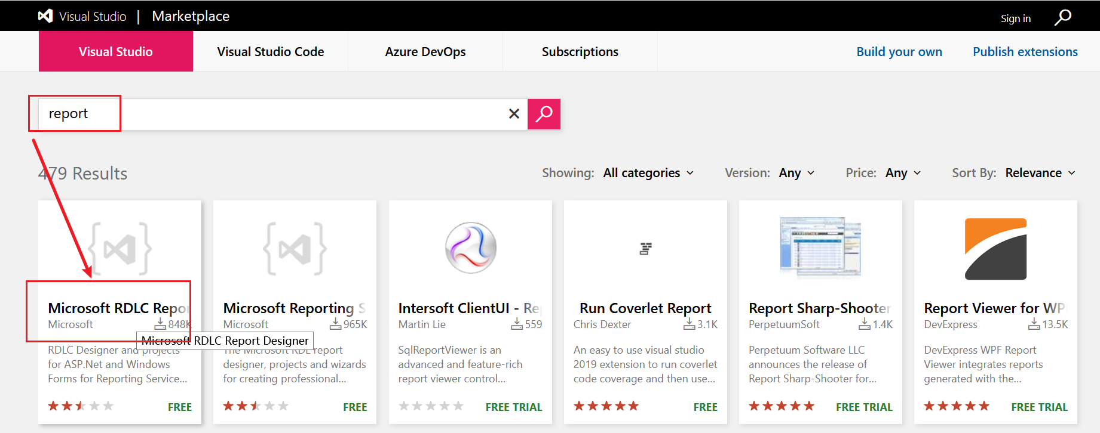1100x433 pixels.
Task: Click the 3.1K download count icon
Action: pyautogui.click(x=689, y=324)
